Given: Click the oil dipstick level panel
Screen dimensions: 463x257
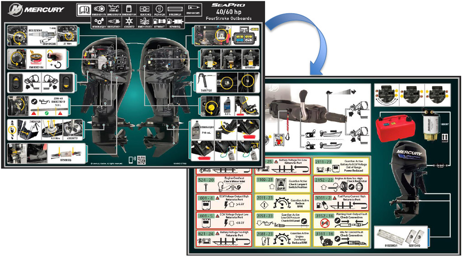Looking at the screenshot, I should point(39,106).
